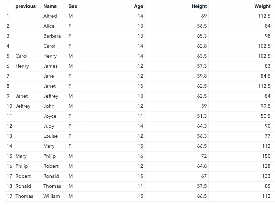Click the Weight cell showing 150
This screenshot has width=275, height=205.
266,156
